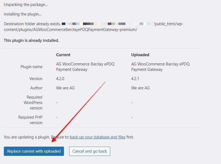Select the plugin name in the Current column
Image resolution: width=221 pixels, height=164 pixels.
coord(85,67)
